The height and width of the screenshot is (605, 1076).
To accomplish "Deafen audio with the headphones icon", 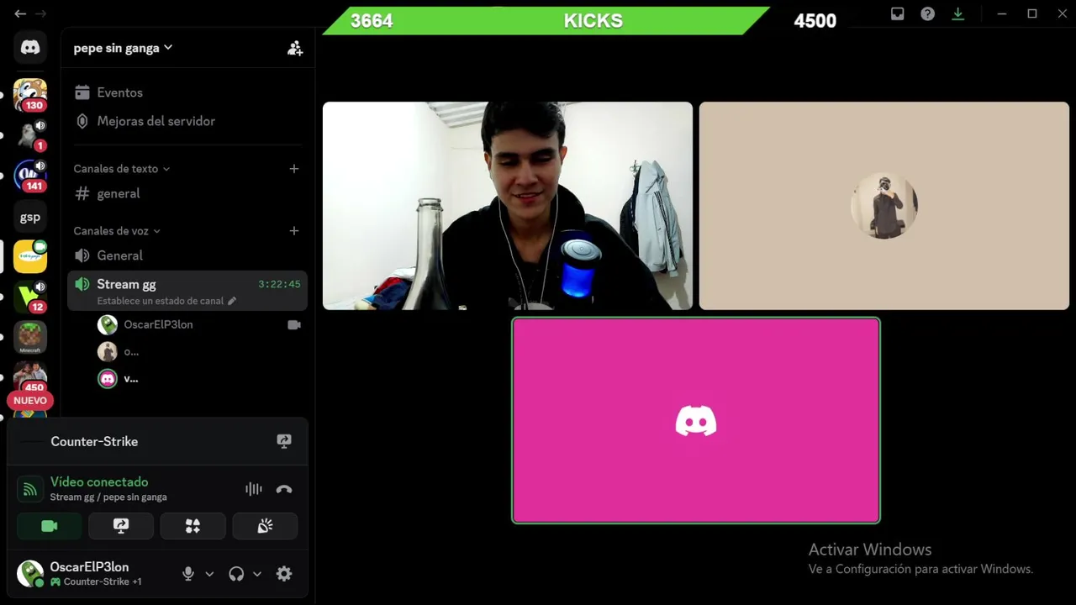I will click(x=236, y=574).
